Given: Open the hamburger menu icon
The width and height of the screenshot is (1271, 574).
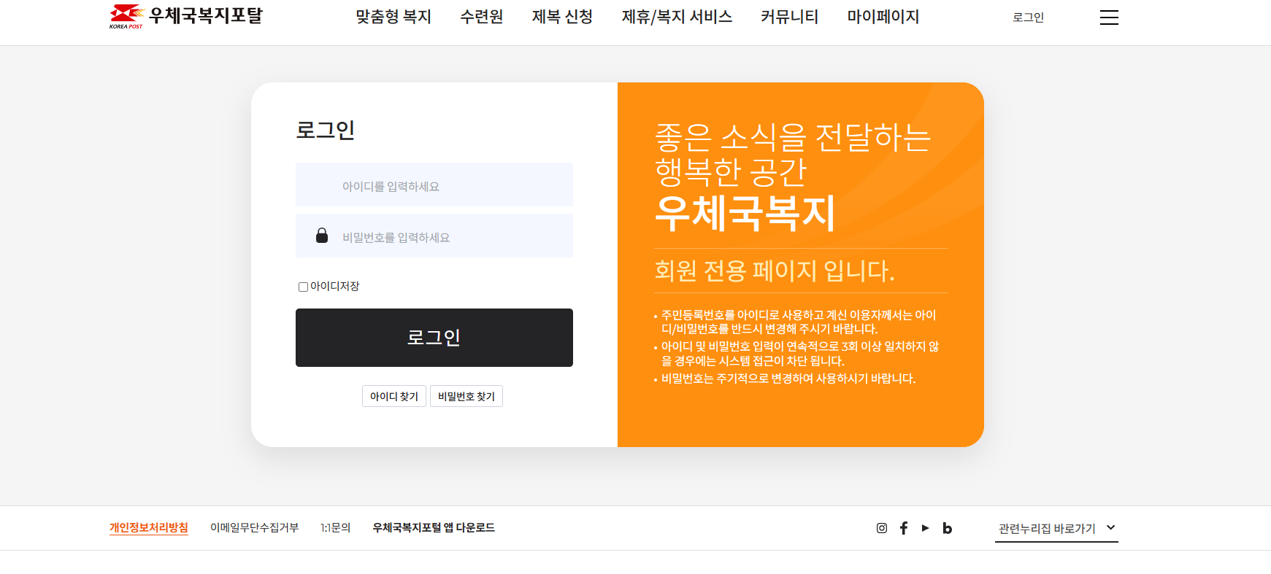Looking at the screenshot, I should click(x=1109, y=18).
